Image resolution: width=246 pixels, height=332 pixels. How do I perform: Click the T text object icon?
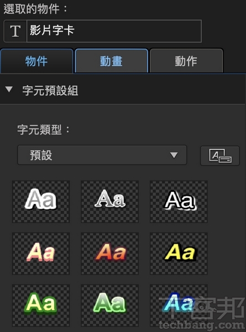(x=15, y=31)
